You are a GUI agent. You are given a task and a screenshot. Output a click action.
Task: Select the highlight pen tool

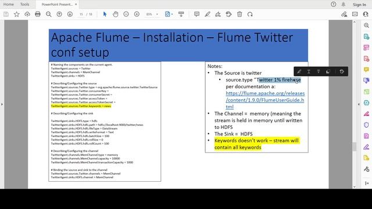208,14
